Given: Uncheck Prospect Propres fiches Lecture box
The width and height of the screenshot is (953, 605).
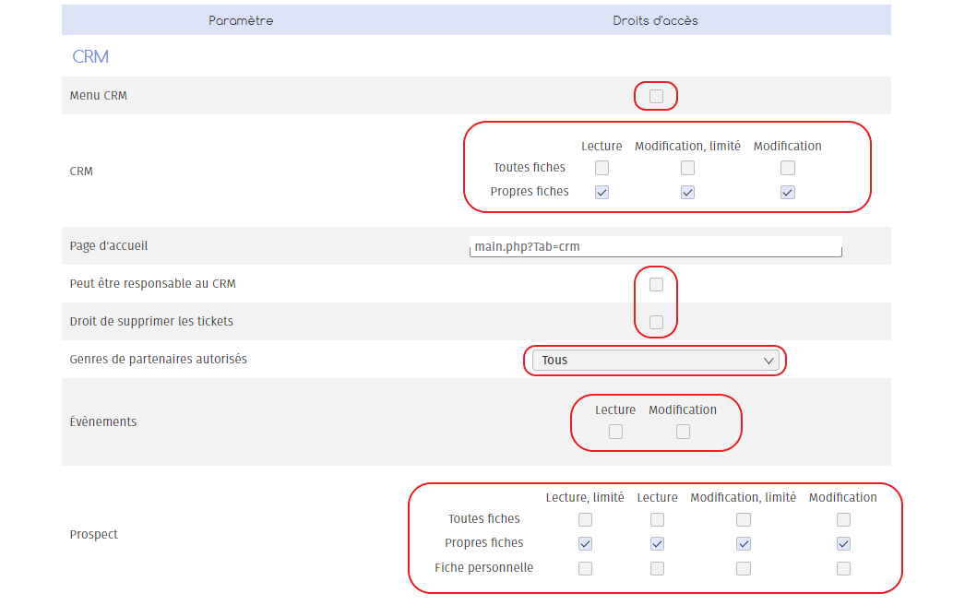Looking at the screenshot, I should pyautogui.click(x=657, y=543).
